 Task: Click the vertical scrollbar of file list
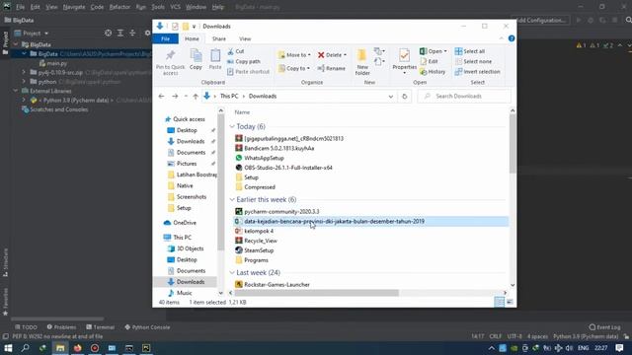tap(513, 144)
